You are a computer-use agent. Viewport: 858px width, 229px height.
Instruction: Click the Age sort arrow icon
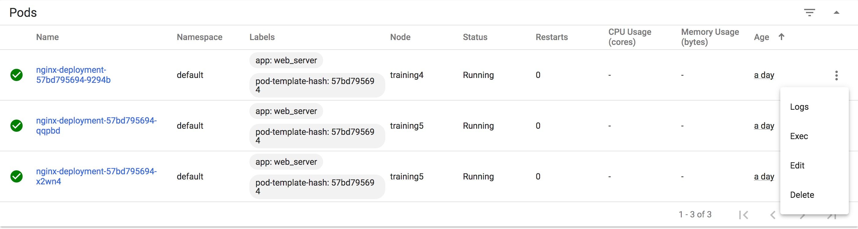click(x=782, y=37)
